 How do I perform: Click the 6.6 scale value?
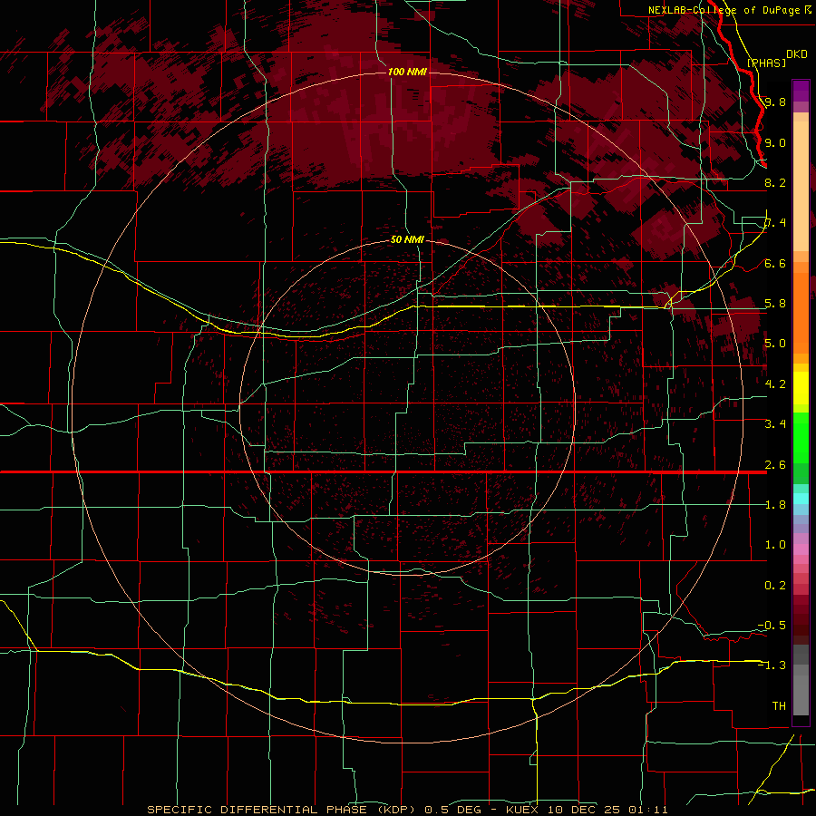pyautogui.click(x=775, y=263)
